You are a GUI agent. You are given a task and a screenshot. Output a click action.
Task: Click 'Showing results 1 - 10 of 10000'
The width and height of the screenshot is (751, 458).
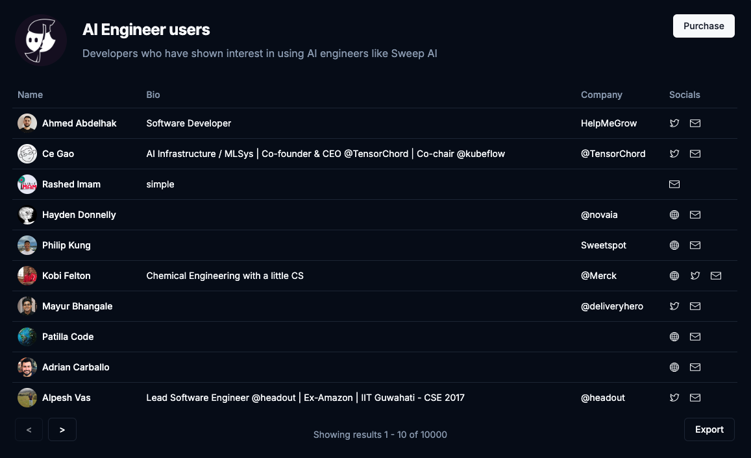380,435
